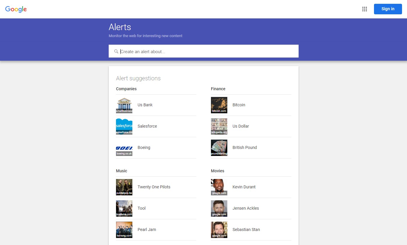The width and height of the screenshot is (407, 245).
Task: Choose the Us Bank suggestion text
Action: click(145, 105)
